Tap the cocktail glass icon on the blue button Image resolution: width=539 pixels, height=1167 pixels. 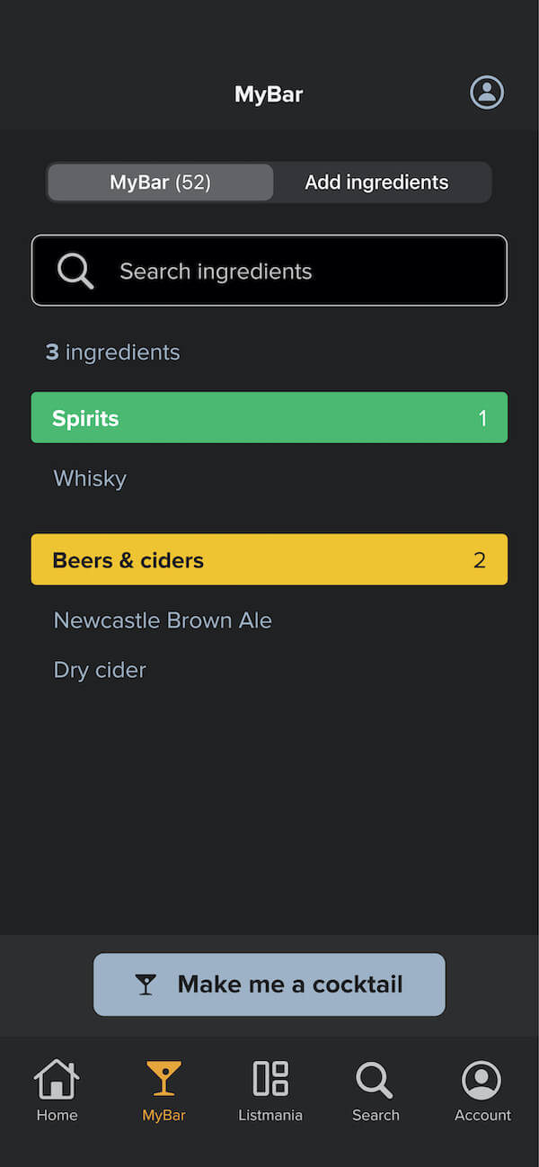[146, 984]
